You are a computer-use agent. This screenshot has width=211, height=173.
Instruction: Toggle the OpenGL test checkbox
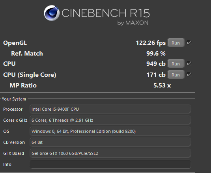(189, 43)
